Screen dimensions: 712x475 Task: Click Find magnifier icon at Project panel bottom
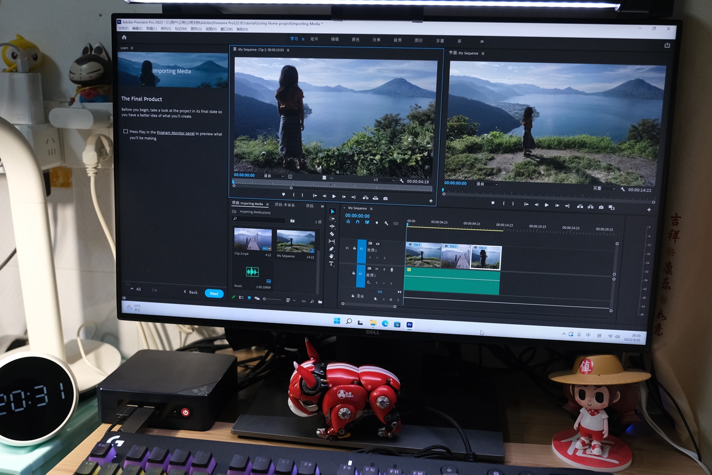point(312,301)
